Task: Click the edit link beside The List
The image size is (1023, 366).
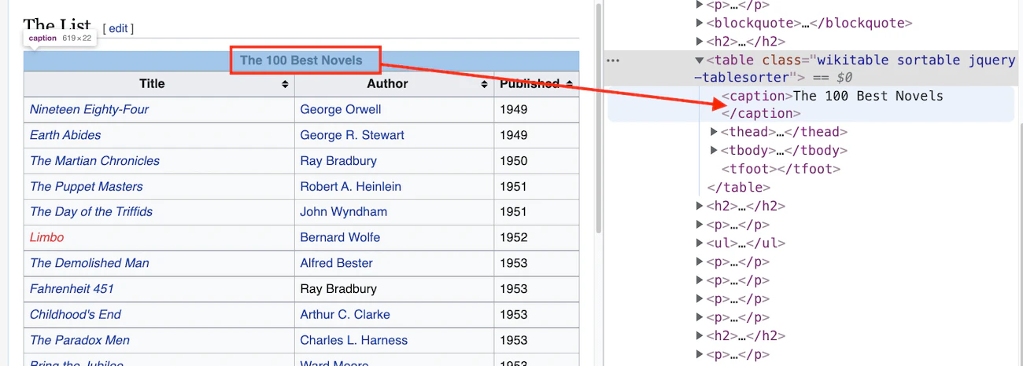Action: tap(118, 28)
